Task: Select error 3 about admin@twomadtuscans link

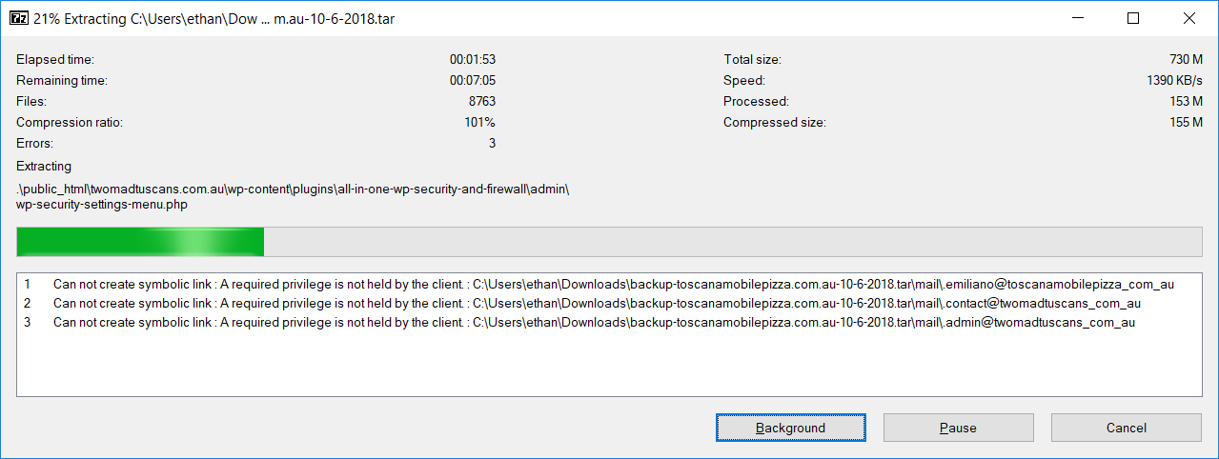Action: tap(579, 322)
